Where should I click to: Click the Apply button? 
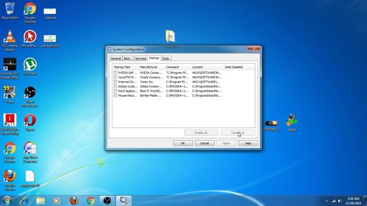(x=227, y=143)
